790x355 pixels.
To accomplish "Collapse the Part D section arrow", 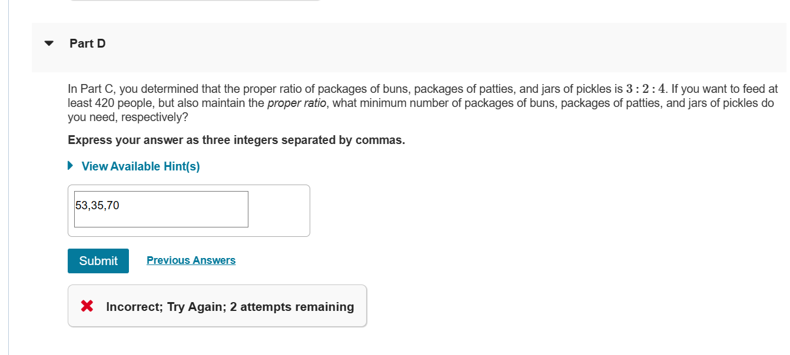I will click(49, 43).
